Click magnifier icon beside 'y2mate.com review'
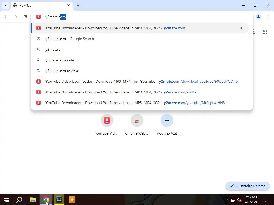Image resolution: width=274 pixels, height=205 pixels. click(39, 71)
